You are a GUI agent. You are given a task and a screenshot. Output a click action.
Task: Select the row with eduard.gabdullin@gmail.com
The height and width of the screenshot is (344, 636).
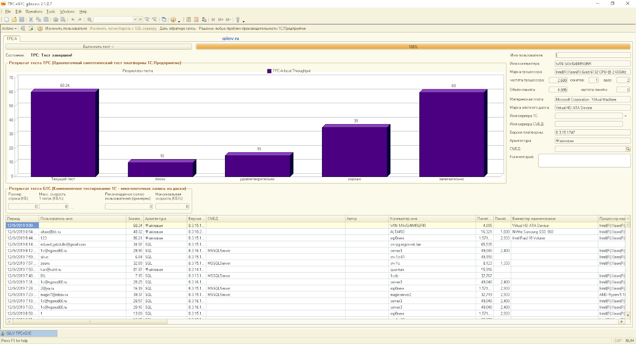coord(316,244)
